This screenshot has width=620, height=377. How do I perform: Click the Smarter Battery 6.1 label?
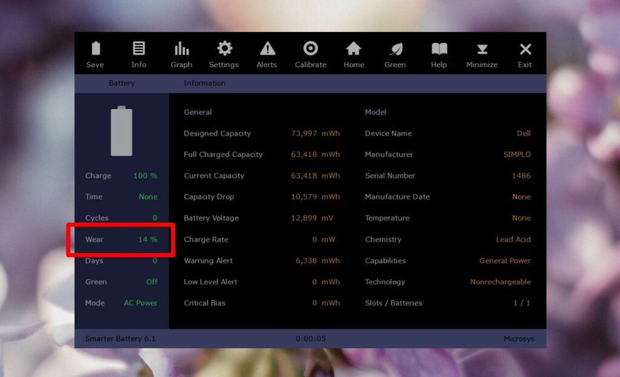(120, 338)
